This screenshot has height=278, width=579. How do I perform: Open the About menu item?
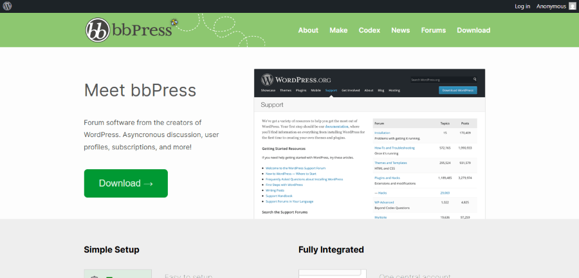[308, 30]
